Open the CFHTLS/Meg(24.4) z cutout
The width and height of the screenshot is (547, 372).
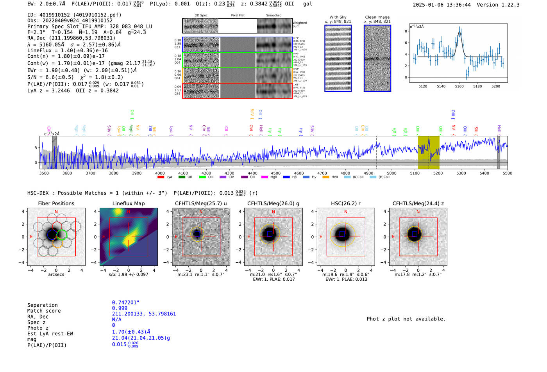[x=418, y=237]
